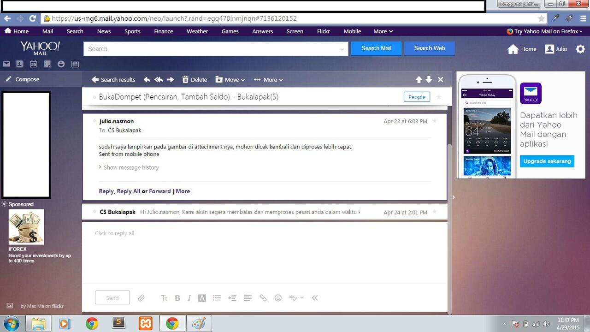Open the Flickr tab in Yahoo navigation
Screen dimensions: 590x332
point(324,31)
